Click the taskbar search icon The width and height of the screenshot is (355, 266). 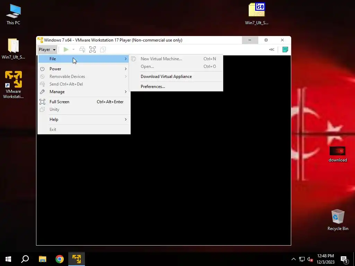pos(25,259)
